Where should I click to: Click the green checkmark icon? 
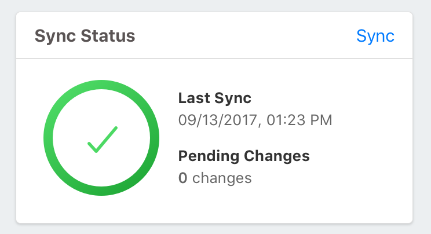(103, 140)
